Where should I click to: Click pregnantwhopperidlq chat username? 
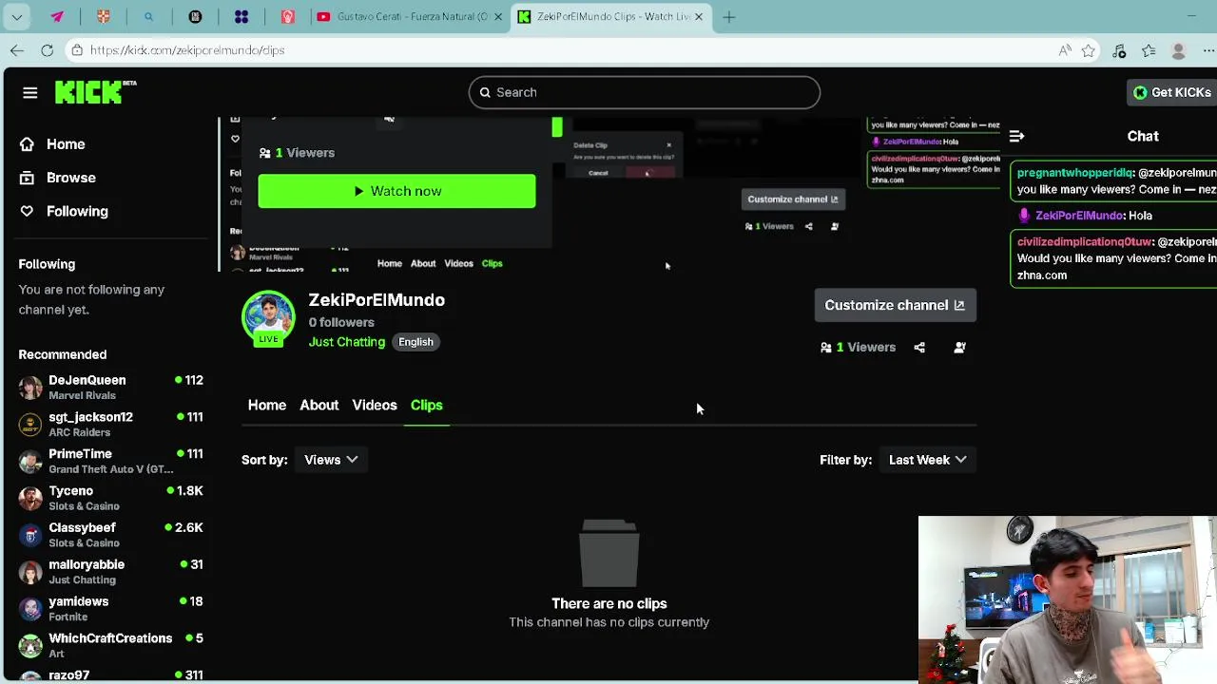tap(1075, 173)
